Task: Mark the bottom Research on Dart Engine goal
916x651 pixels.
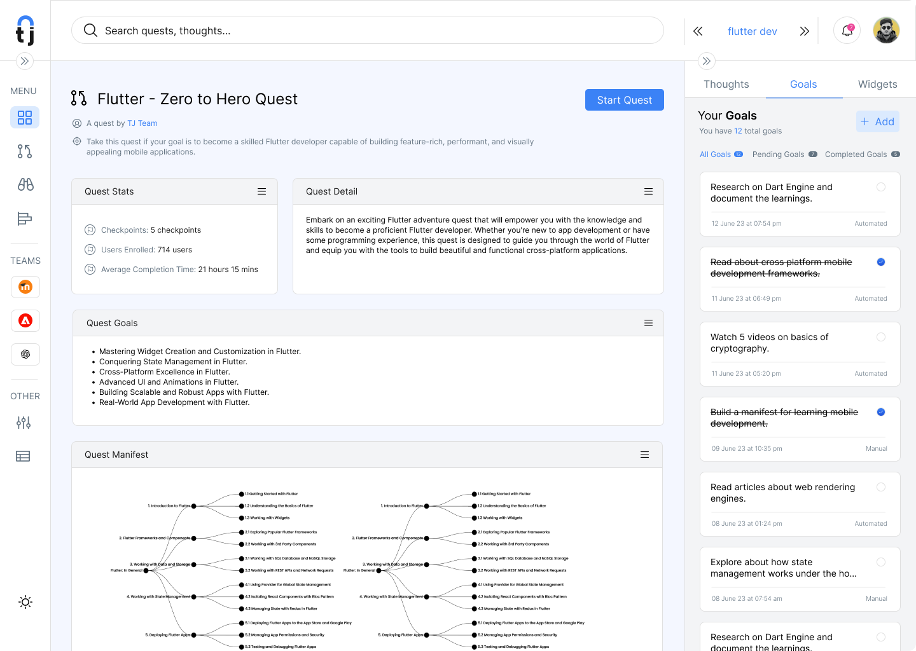Action: 881,637
